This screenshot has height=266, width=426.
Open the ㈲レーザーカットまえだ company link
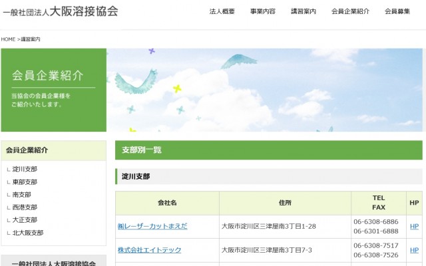[x=152, y=226]
